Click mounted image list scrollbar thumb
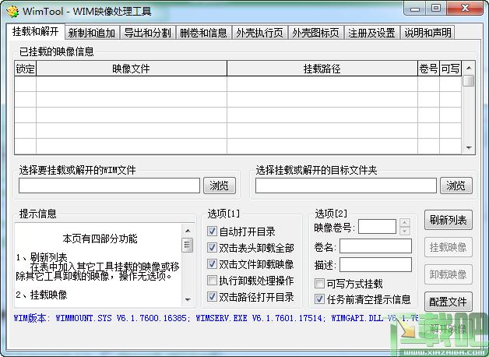 pyautogui.click(x=469, y=80)
